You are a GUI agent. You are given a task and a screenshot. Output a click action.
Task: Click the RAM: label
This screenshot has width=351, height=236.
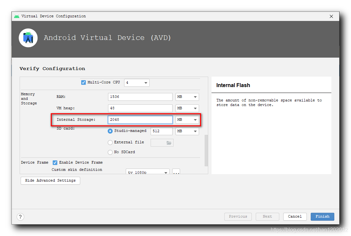coord(61,97)
